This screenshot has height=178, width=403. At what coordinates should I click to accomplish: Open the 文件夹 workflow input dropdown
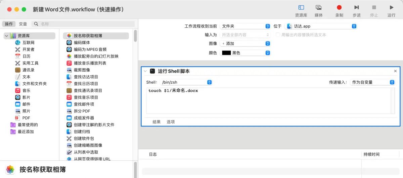click(x=245, y=26)
